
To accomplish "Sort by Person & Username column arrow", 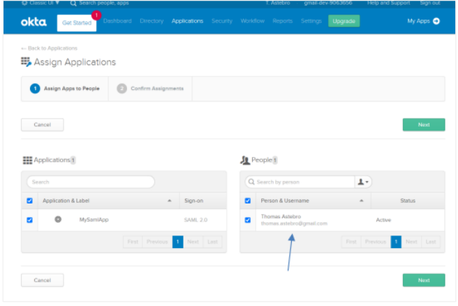I will [361, 201].
